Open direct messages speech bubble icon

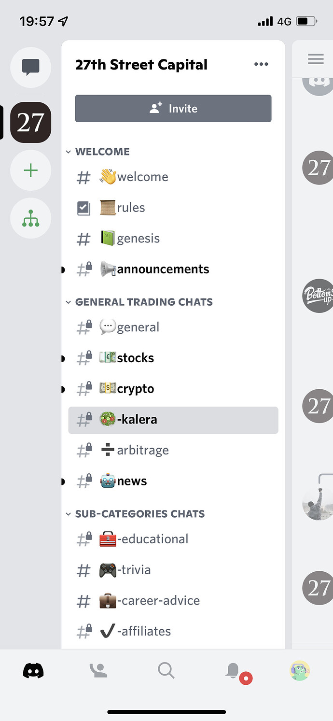click(x=31, y=68)
